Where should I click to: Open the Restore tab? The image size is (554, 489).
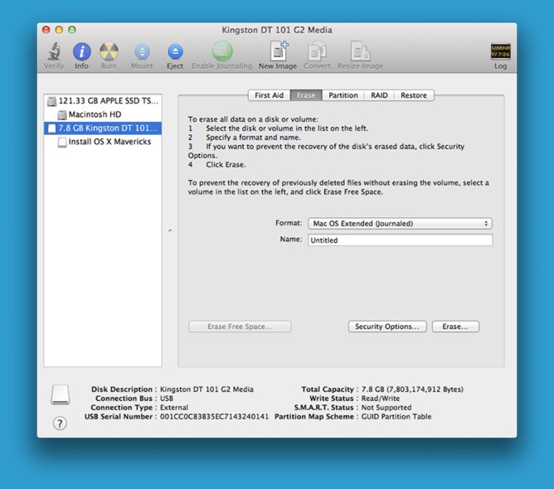(414, 95)
